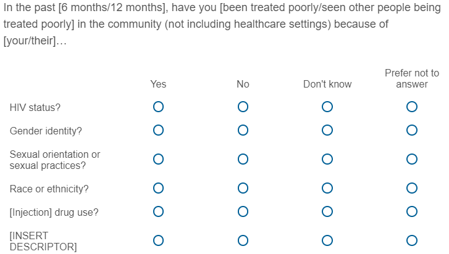Choose No for Sexual orientation or practices

[243, 160]
